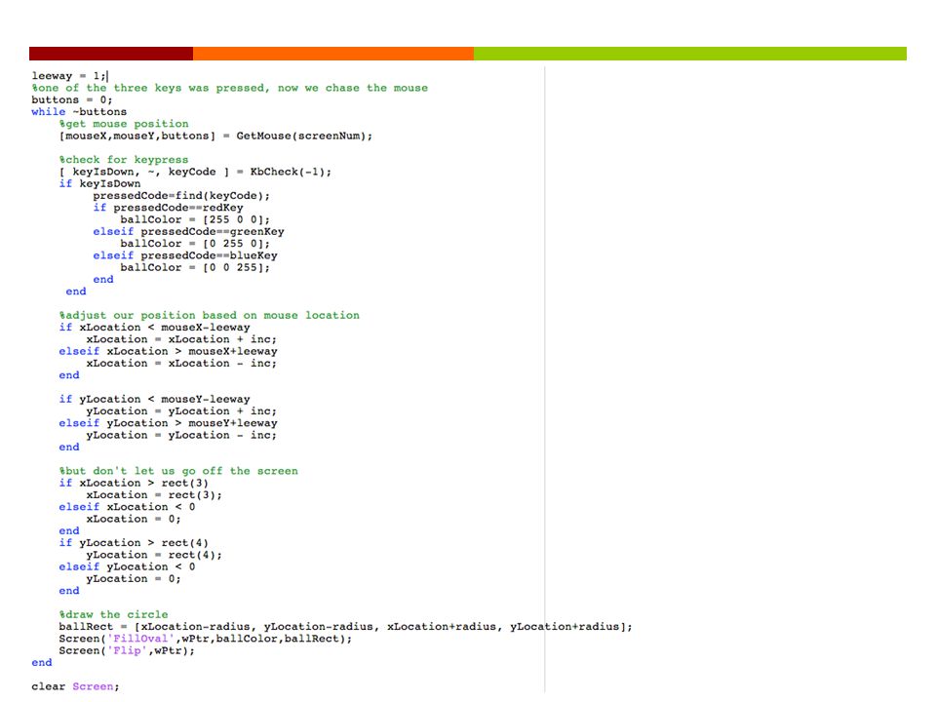Click 'elseif pressedCode==blueKey' line
The image size is (936, 702).
pyautogui.click(x=184, y=254)
